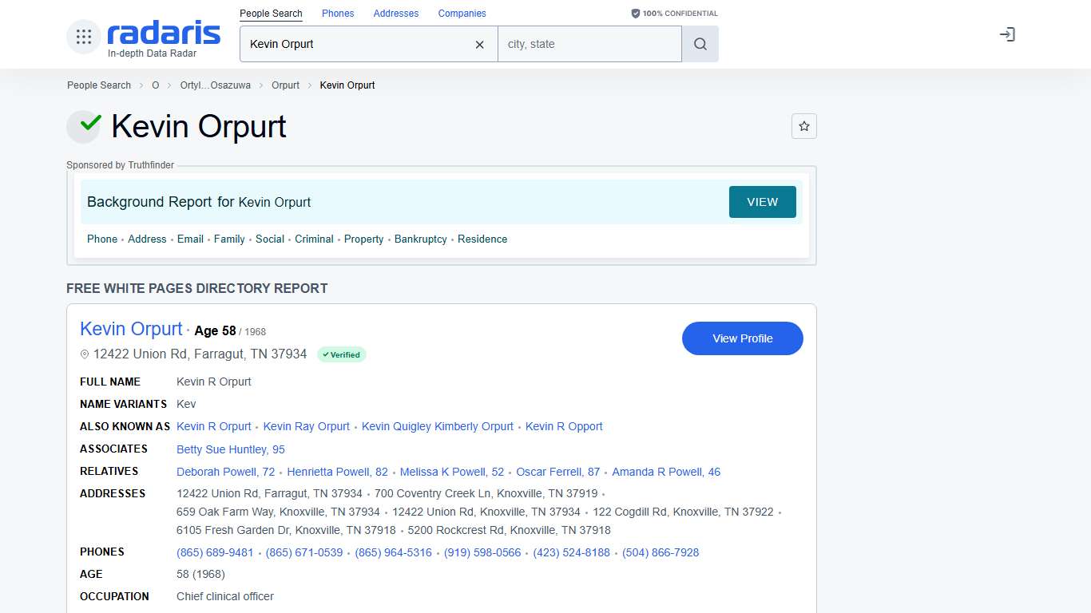1091x613 pixels.
Task: Open the sign-in icon at top right
Action: click(x=1007, y=34)
